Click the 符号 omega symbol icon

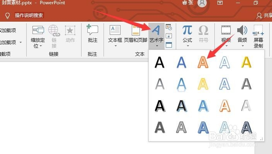coord(203,30)
